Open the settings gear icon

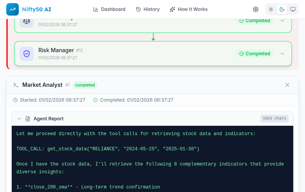coord(256,9)
